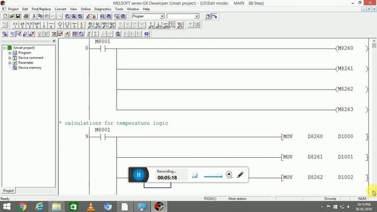Select the M8263 output coil

[x=352, y=110]
